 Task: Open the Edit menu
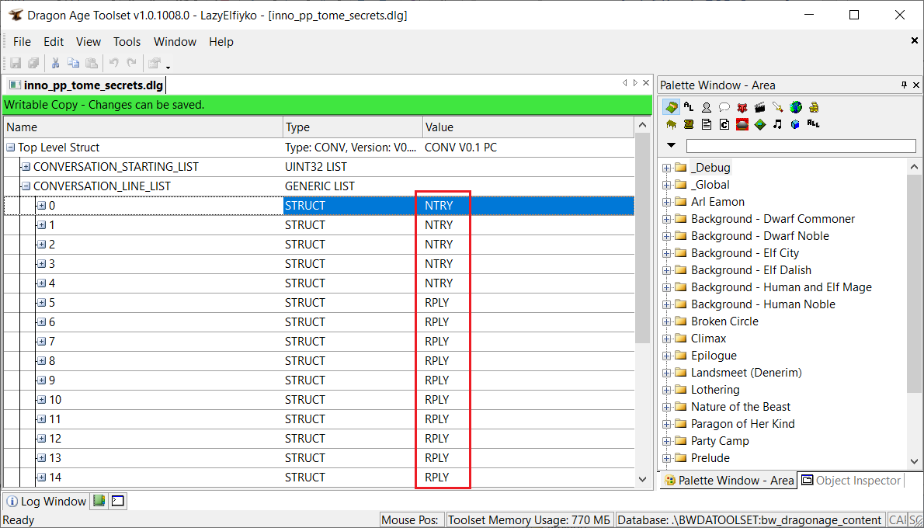click(54, 42)
